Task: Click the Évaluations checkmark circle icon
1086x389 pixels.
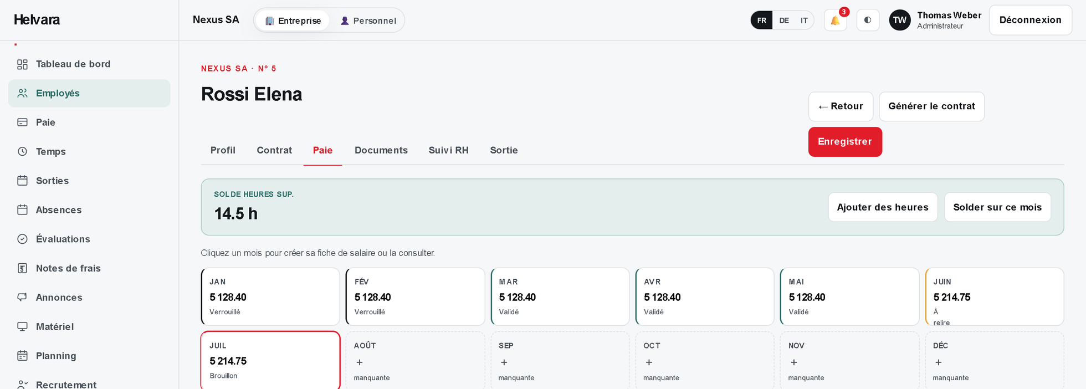Action: pos(22,239)
